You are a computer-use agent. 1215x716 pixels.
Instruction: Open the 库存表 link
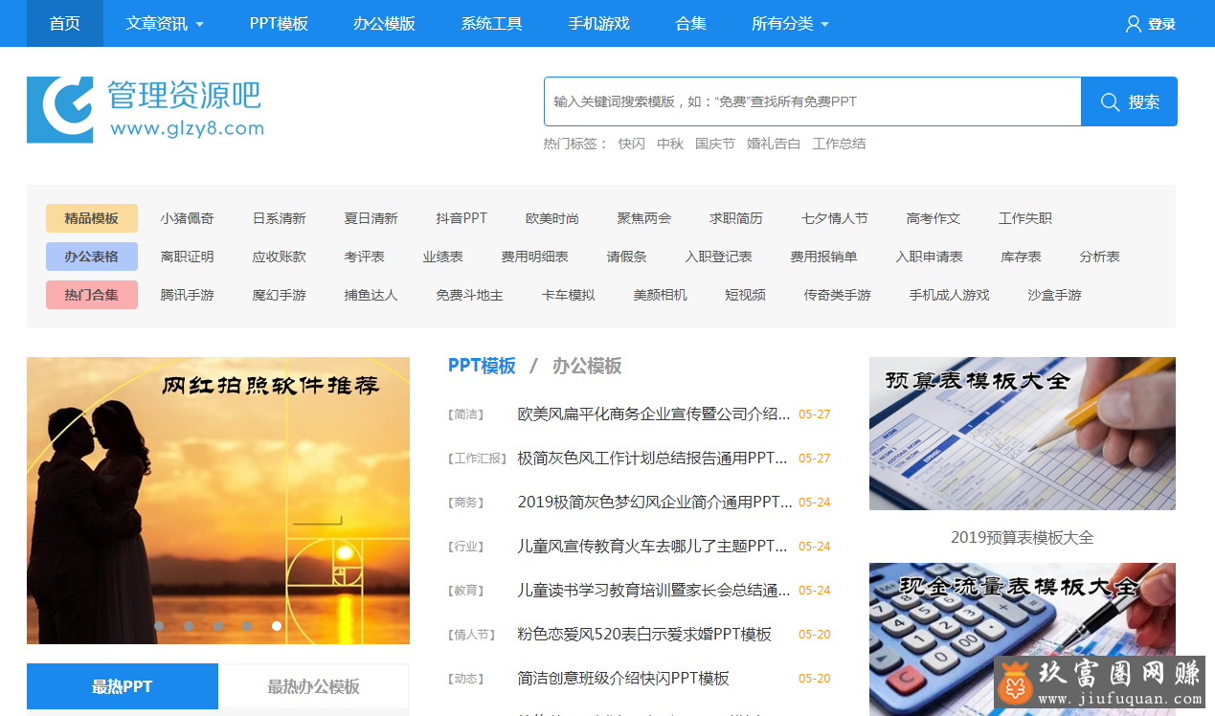pyautogui.click(x=1021, y=257)
